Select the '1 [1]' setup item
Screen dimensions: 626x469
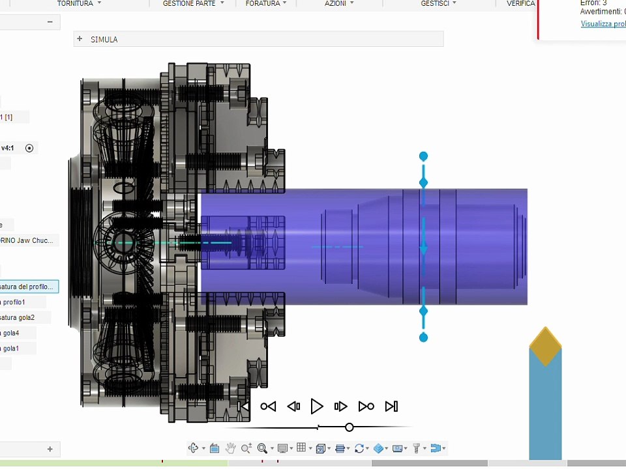point(14,117)
